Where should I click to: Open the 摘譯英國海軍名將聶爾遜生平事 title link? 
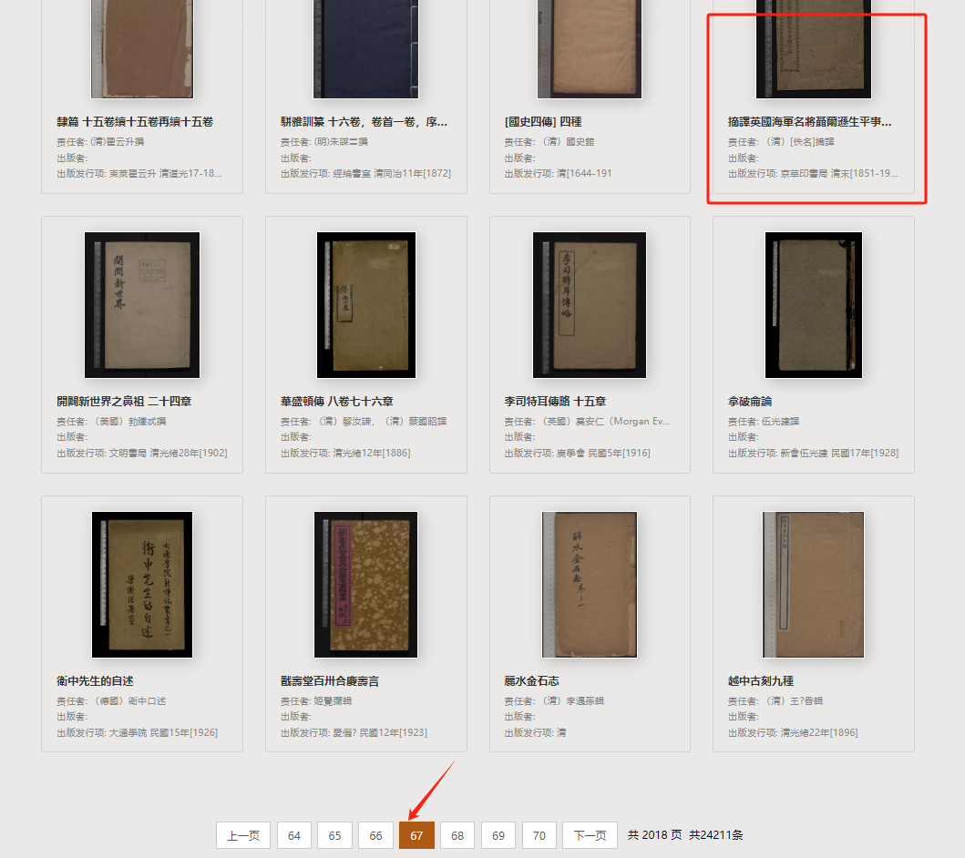[x=809, y=122]
